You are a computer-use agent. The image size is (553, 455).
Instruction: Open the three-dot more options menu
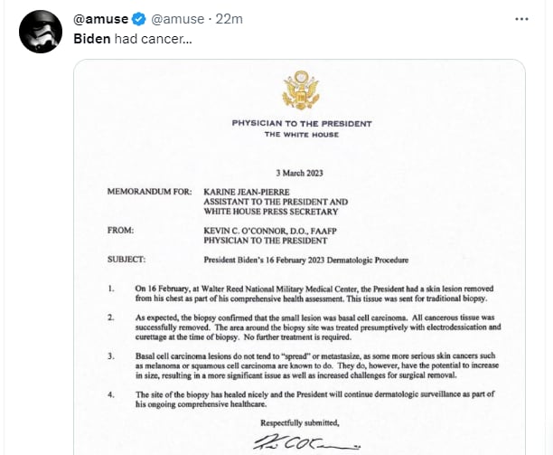coord(521,19)
